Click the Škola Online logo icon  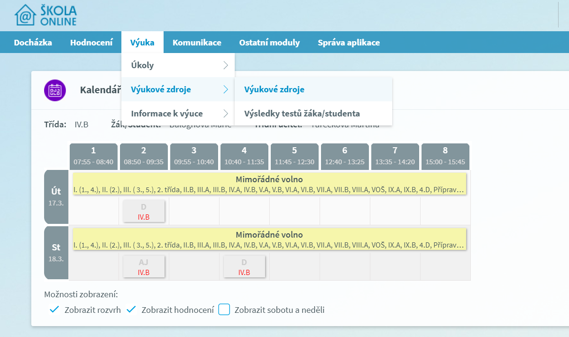click(x=26, y=16)
